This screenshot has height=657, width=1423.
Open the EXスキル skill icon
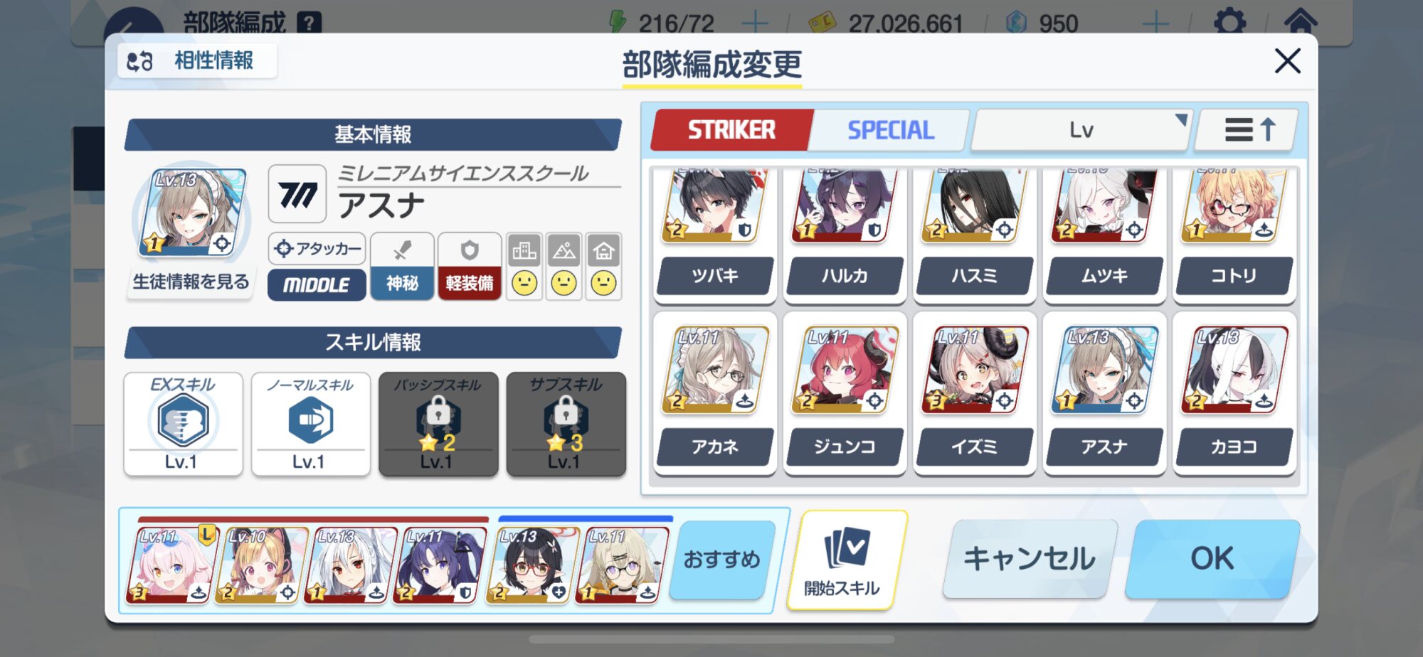tap(183, 420)
